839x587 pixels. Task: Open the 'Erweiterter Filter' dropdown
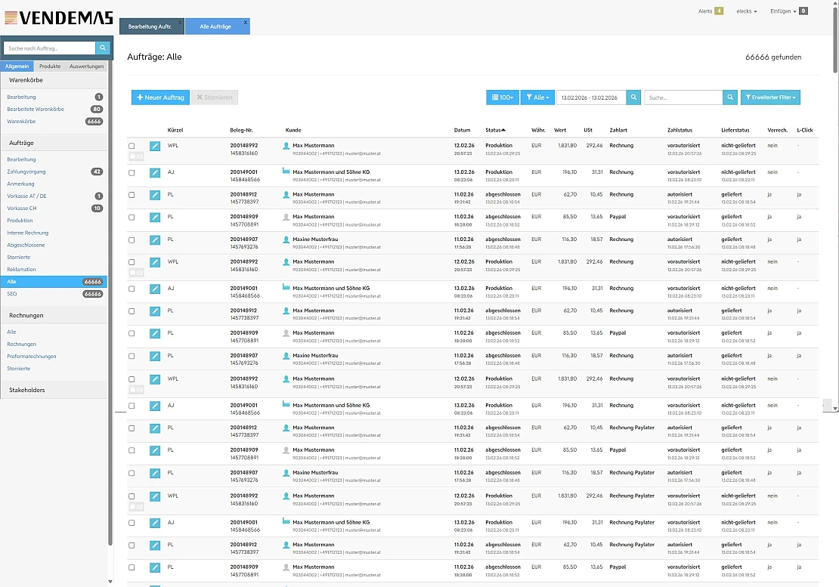(x=770, y=97)
